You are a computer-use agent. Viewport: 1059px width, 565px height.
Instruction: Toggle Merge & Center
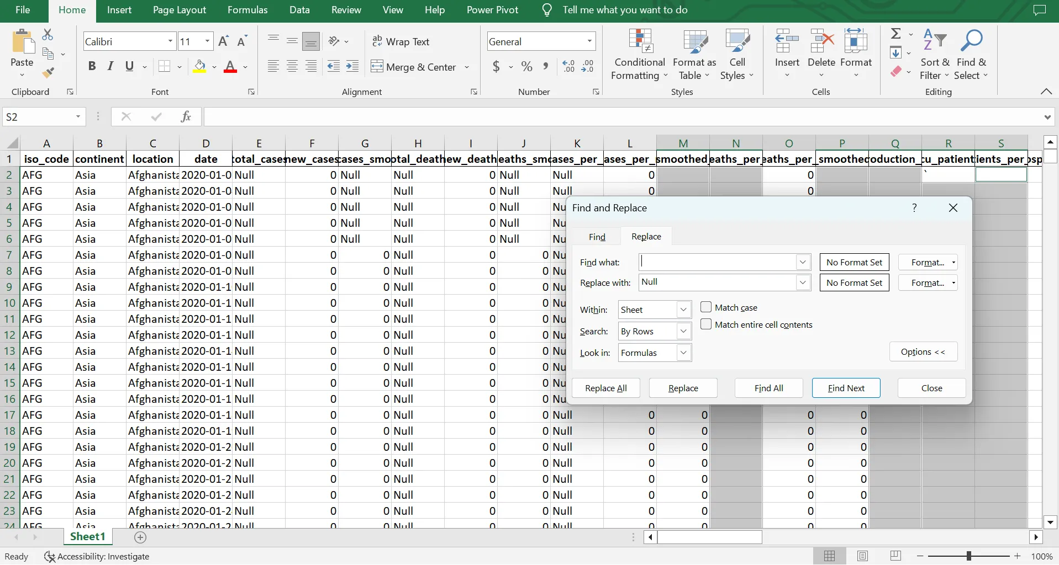[x=414, y=67]
